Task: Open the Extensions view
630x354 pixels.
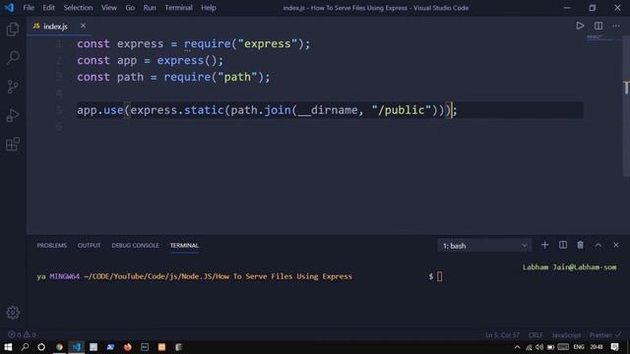Action: click(x=13, y=145)
